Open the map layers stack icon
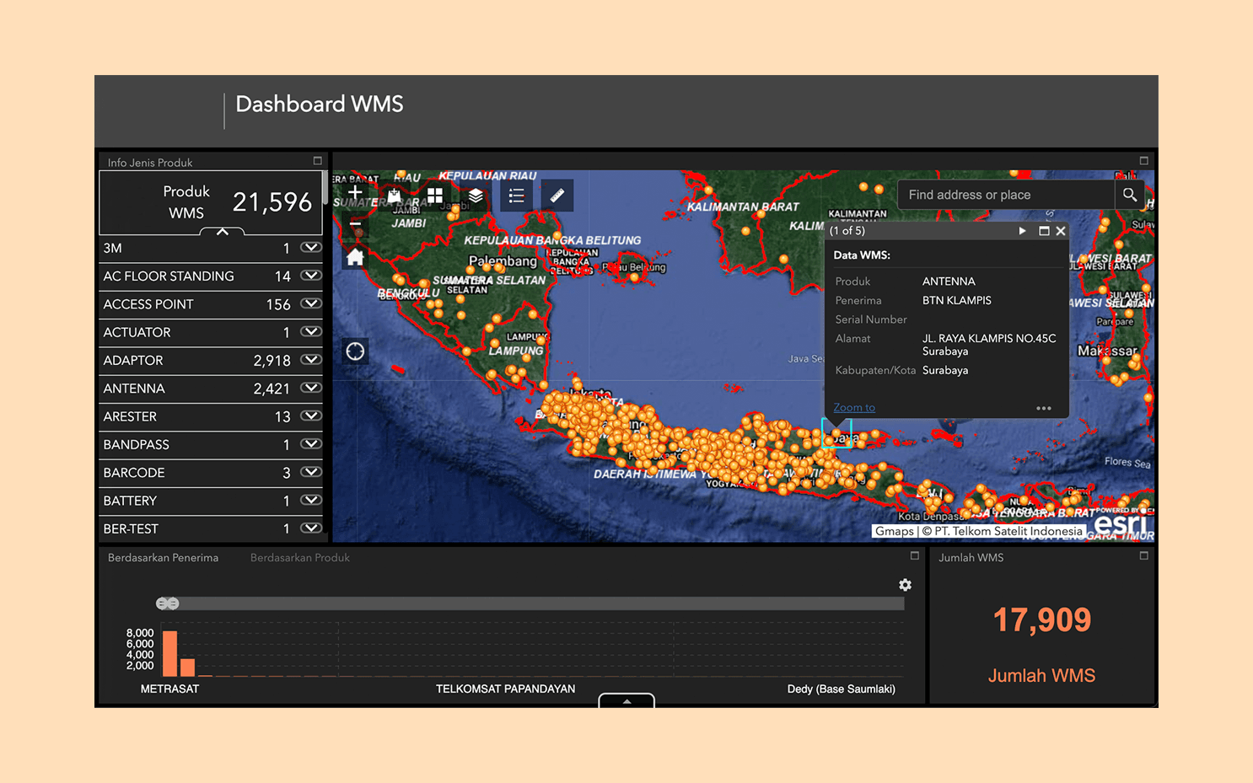The width and height of the screenshot is (1253, 783). [476, 196]
